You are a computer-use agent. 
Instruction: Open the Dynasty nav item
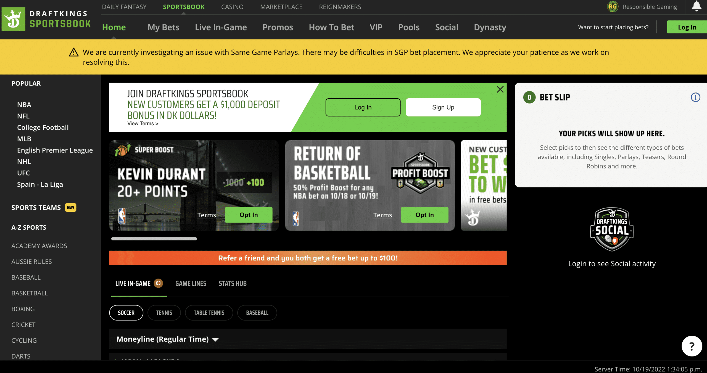[x=490, y=27]
